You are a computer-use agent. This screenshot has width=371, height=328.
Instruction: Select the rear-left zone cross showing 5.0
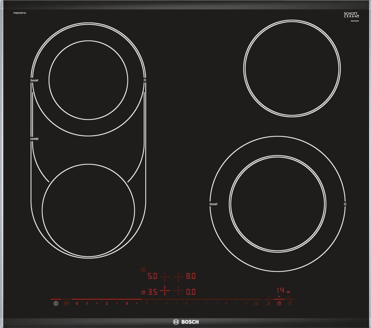click(x=165, y=277)
